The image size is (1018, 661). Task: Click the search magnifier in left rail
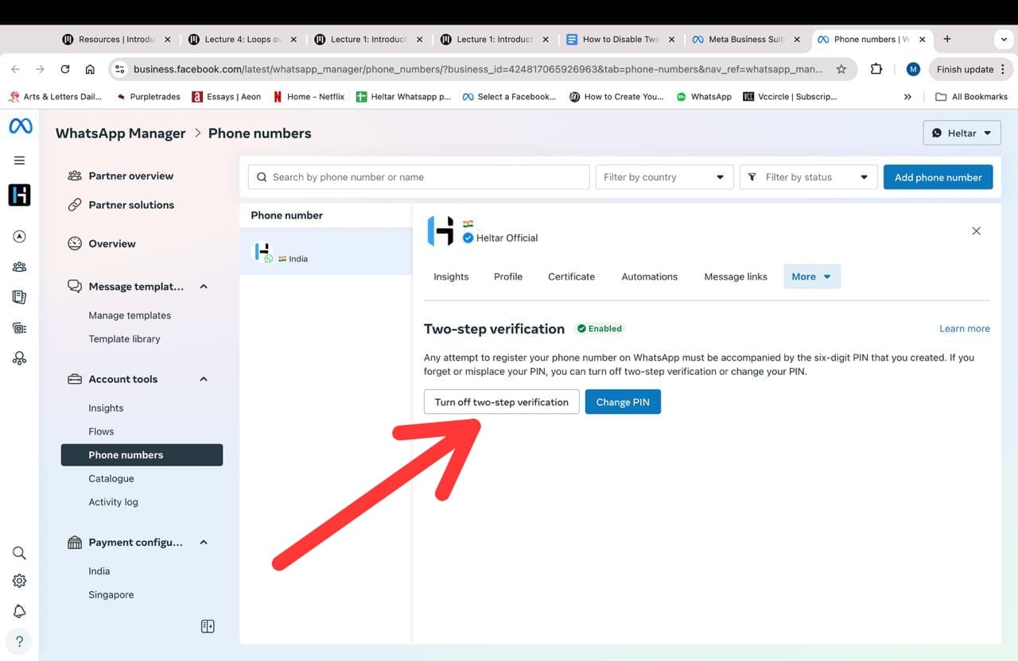click(20, 553)
